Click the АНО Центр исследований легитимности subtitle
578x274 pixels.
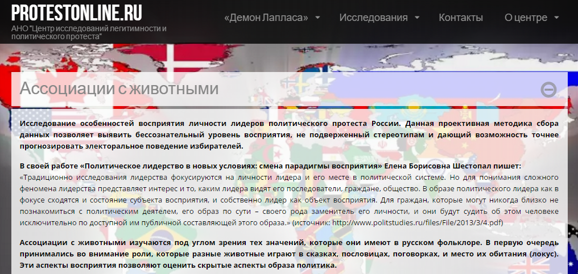click(89, 32)
